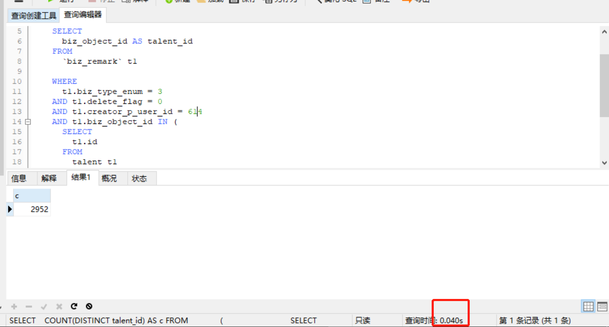Screen dimensions: 609x327
Task: Discard changes with the X icon
Action: 59,306
